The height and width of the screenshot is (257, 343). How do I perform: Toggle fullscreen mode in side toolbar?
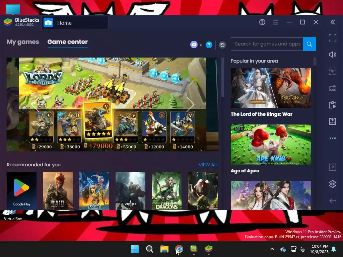pos(333,38)
